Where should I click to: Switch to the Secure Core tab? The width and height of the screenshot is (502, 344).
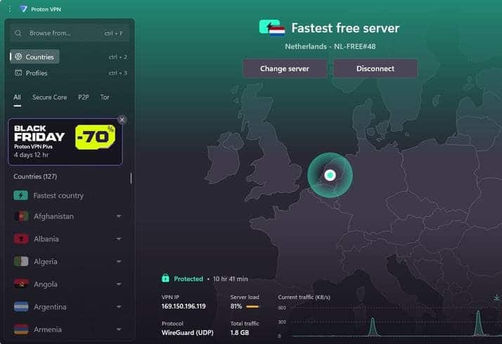point(50,97)
